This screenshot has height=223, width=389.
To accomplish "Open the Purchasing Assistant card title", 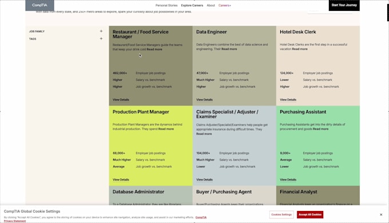I will [x=303, y=112].
